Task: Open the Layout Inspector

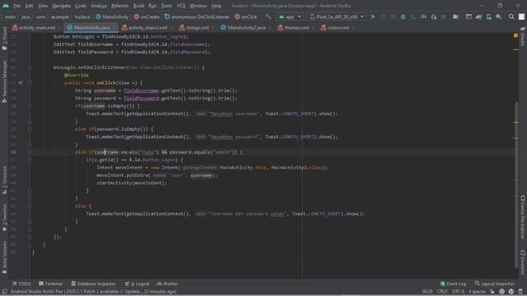Action: (x=494, y=284)
